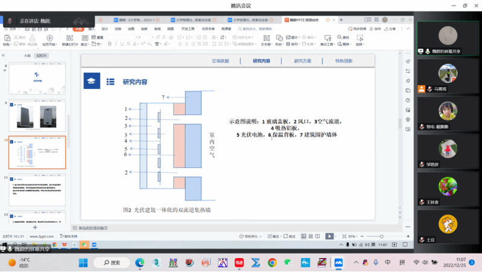Open the 85% zoom level dropdown
This screenshot has height=272, width=482.
tap(354, 236)
